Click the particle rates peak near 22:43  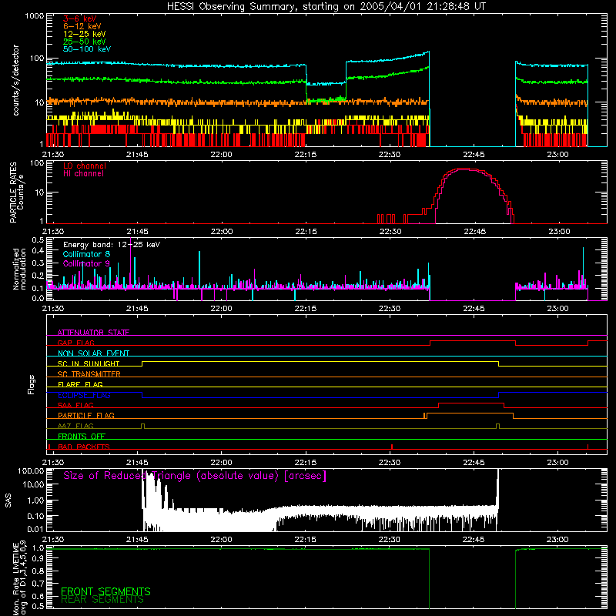click(464, 169)
